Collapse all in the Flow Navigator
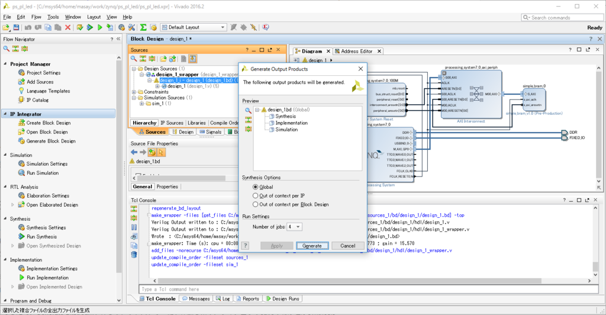Image resolution: width=606 pixels, height=315 pixels. 15,49
